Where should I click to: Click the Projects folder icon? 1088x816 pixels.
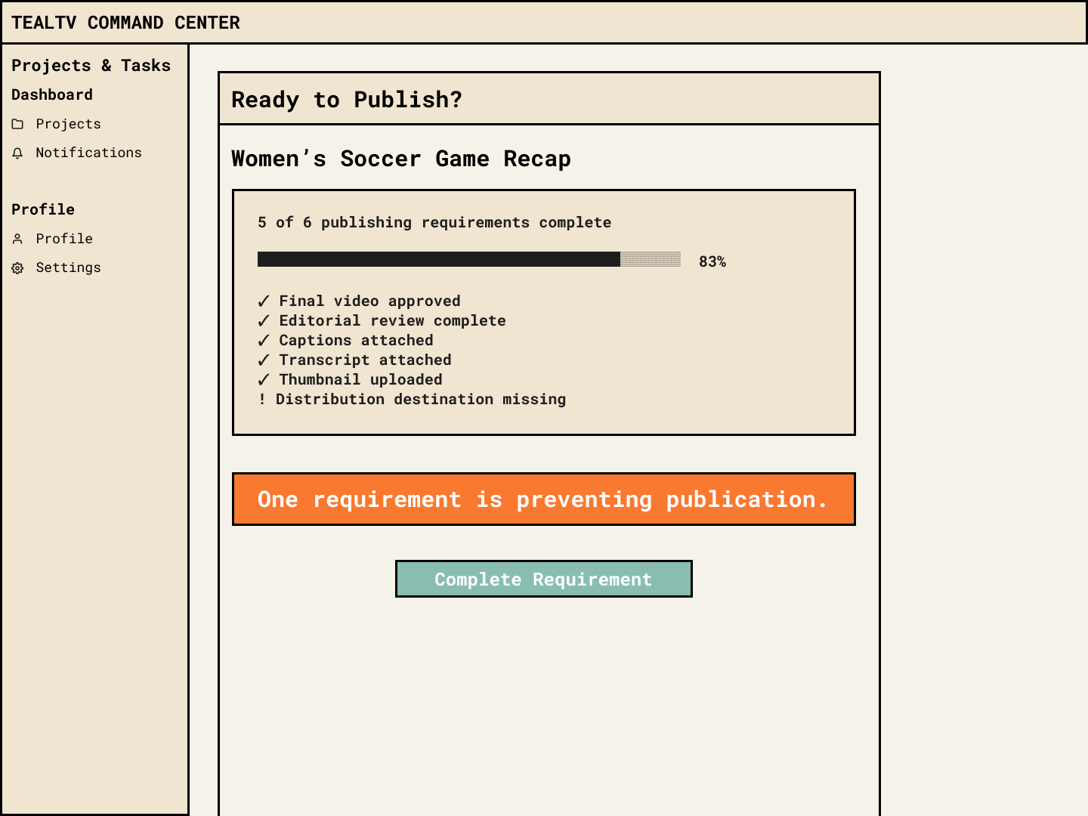click(17, 124)
